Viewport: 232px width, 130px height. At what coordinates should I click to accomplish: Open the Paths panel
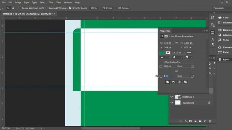(x=223, y=52)
